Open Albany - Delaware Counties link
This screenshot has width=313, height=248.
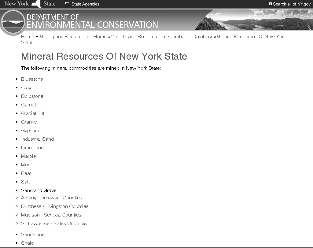[52, 198]
